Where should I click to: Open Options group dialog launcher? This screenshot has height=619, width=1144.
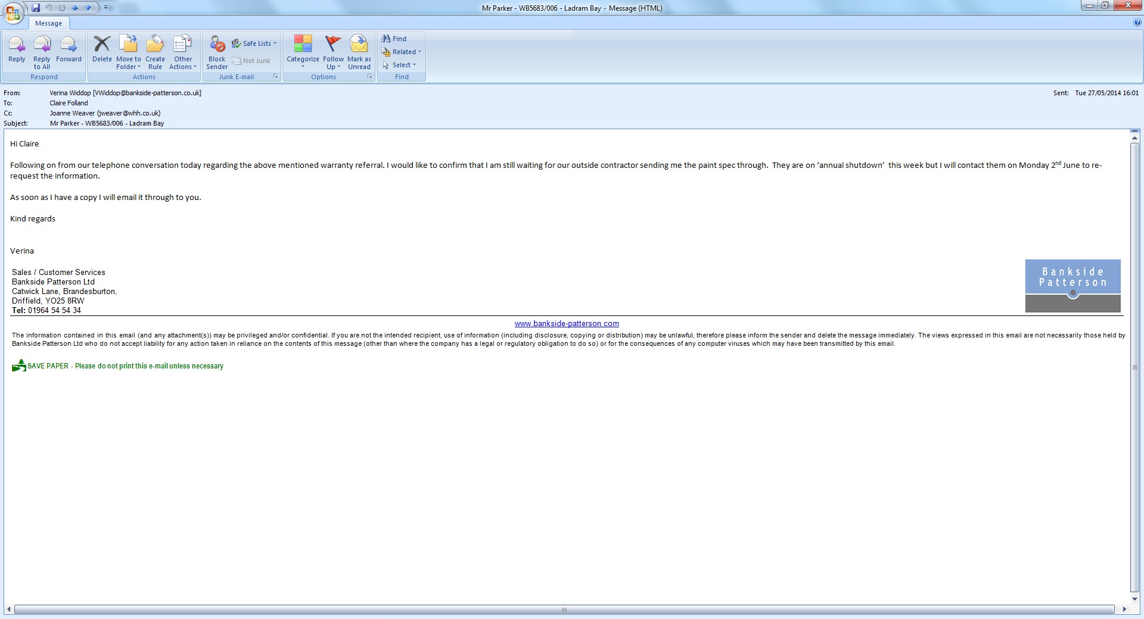tap(369, 77)
